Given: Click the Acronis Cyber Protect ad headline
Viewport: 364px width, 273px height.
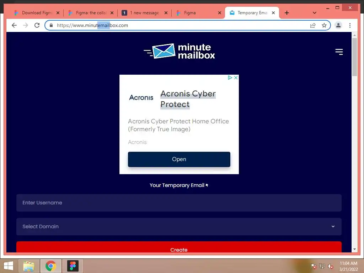Looking at the screenshot, I should 188,99.
